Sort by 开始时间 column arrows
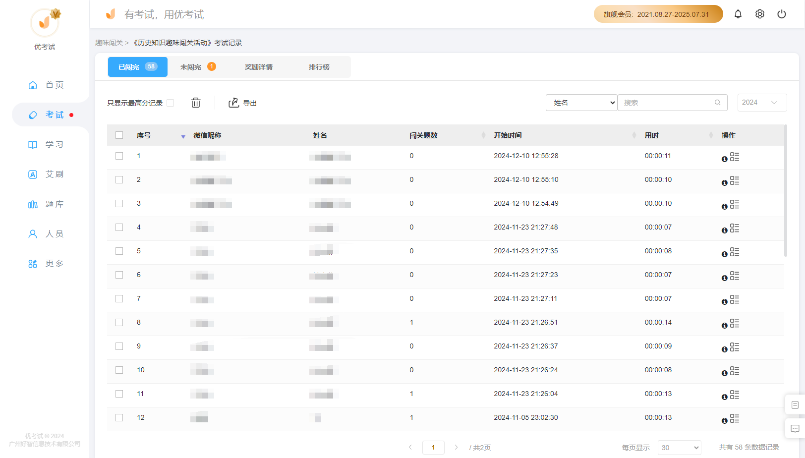The height and width of the screenshot is (458, 805). click(x=634, y=135)
